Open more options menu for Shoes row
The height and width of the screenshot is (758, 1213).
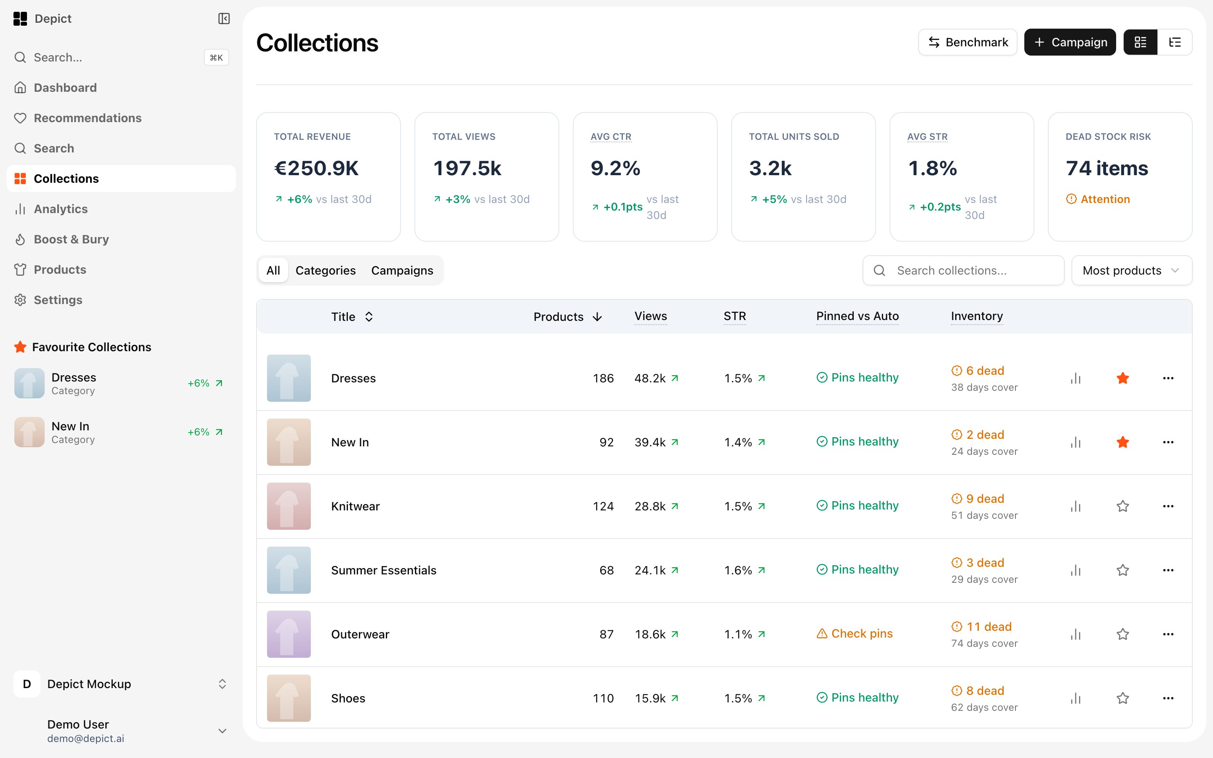pos(1168,698)
